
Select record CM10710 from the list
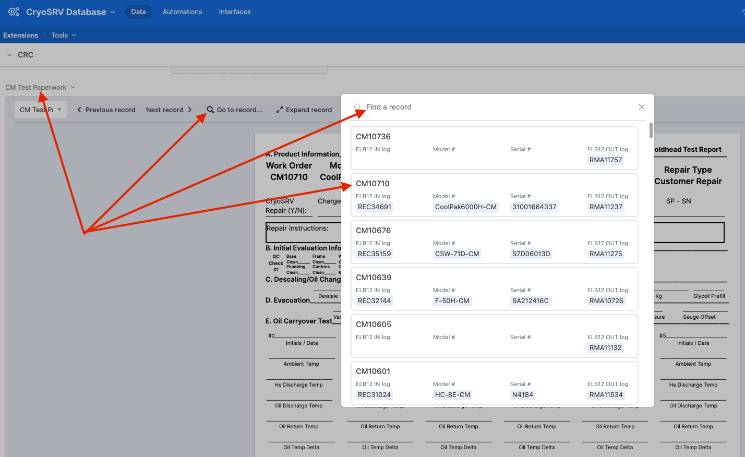(494, 195)
